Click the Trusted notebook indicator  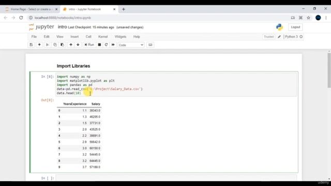pos(268,37)
